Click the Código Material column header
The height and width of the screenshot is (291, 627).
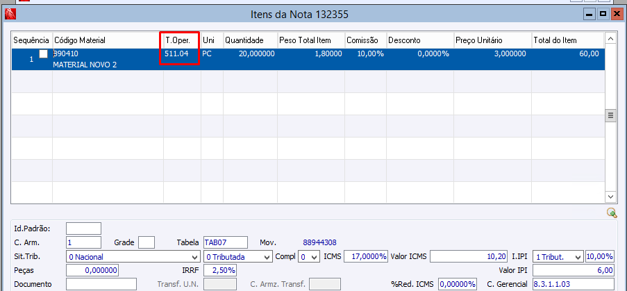(x=108, y=40)
